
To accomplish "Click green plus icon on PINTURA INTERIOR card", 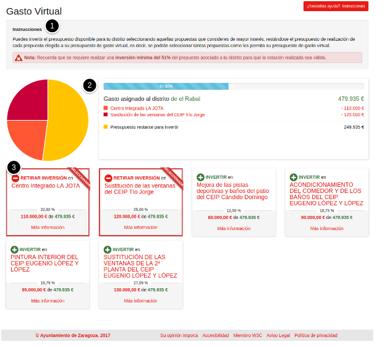I will click(15, 250).
